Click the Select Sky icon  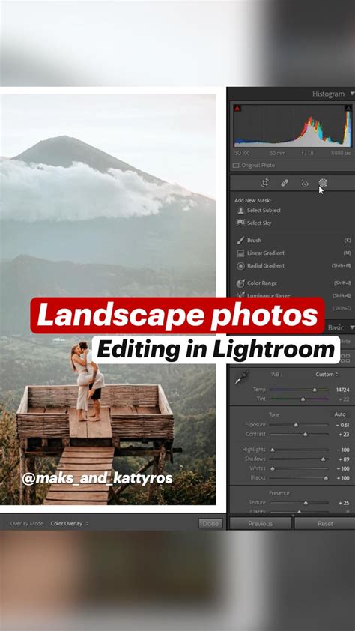pos(240,223)
